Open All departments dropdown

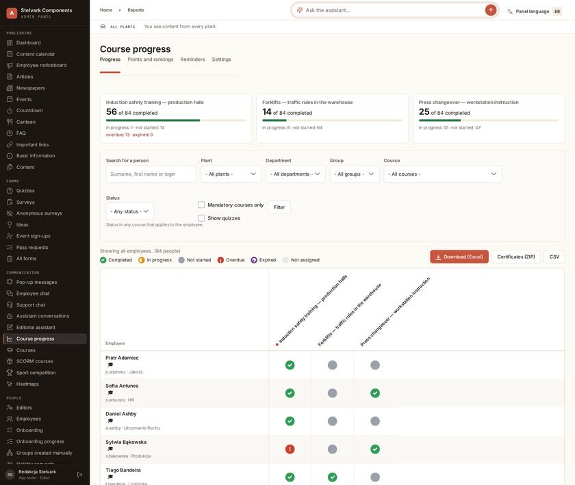point(296,174)
